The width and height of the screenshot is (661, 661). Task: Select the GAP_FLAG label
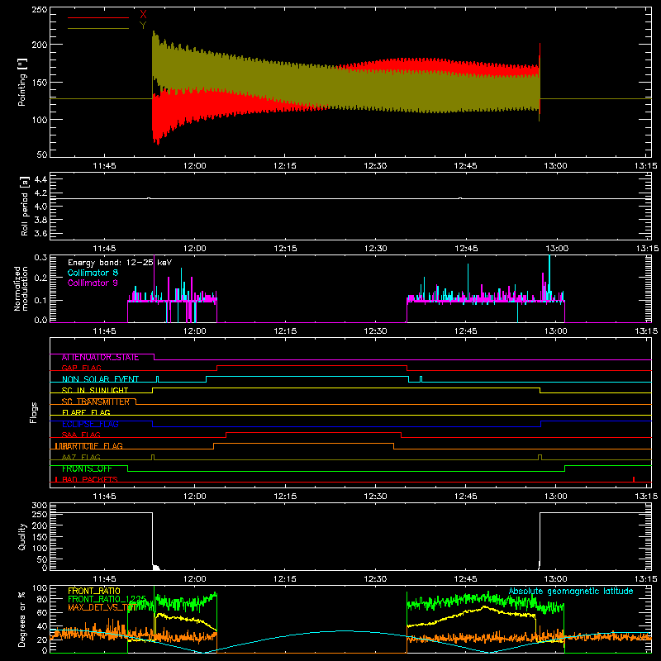[81, 368]
